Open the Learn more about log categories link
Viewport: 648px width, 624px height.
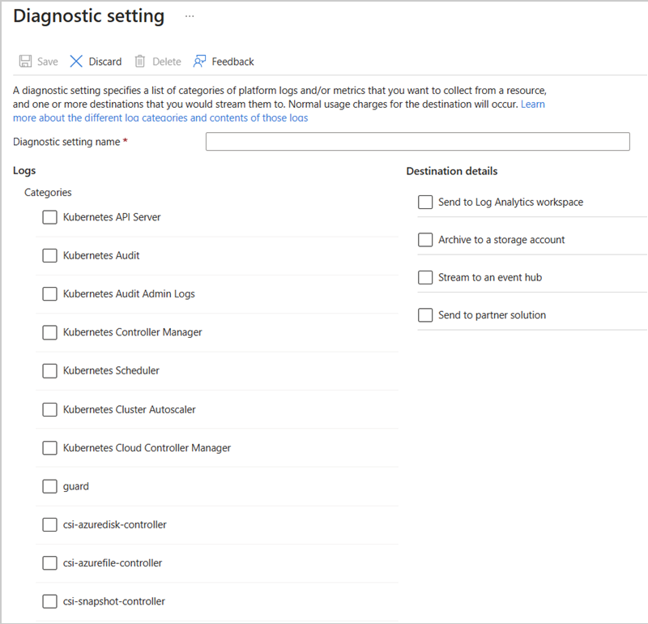tap(160, 118)
